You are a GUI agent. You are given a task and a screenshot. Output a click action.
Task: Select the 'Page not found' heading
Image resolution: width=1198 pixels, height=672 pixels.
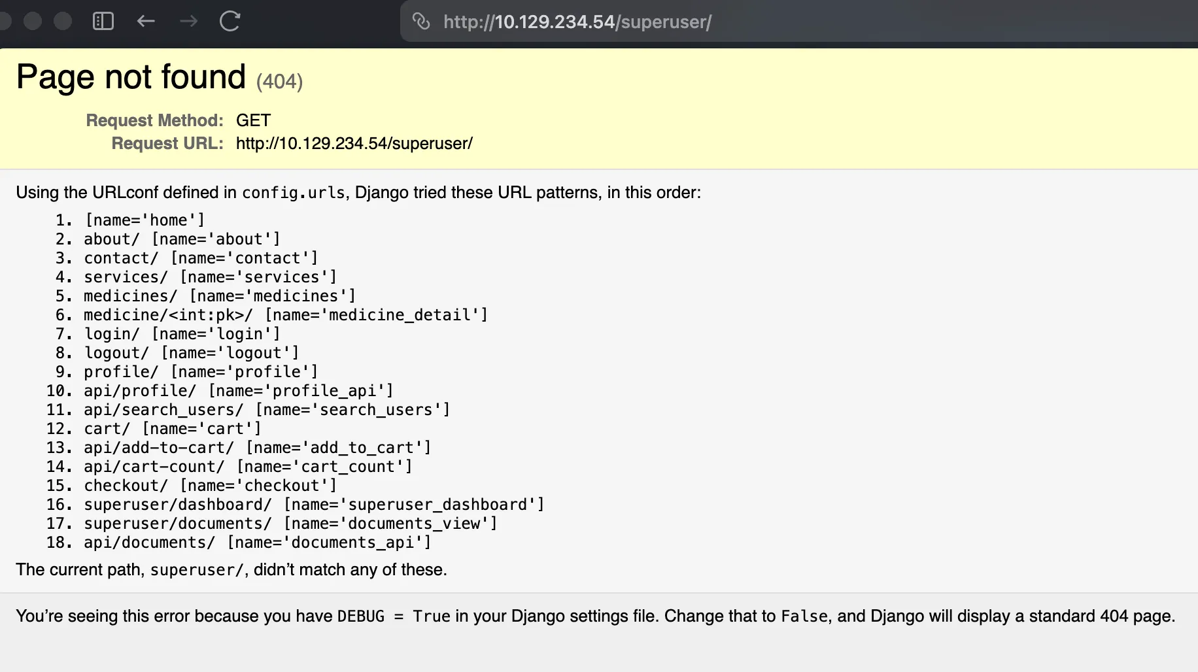click(x=131, y=77)
